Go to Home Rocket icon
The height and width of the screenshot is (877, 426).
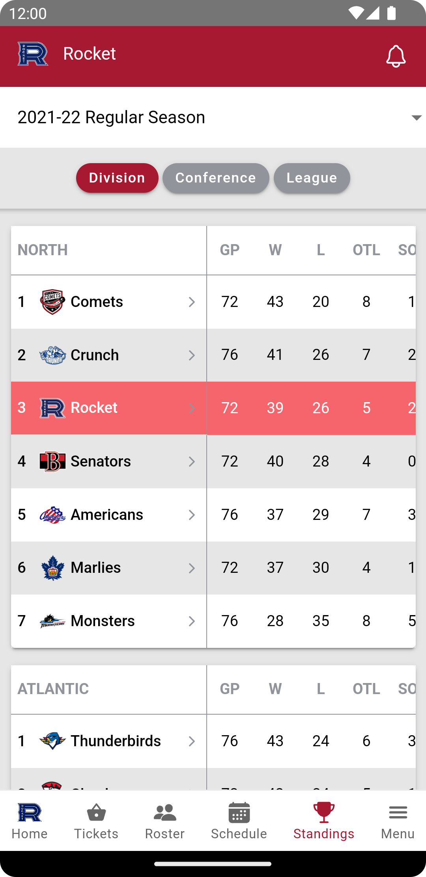coord(30,813)
